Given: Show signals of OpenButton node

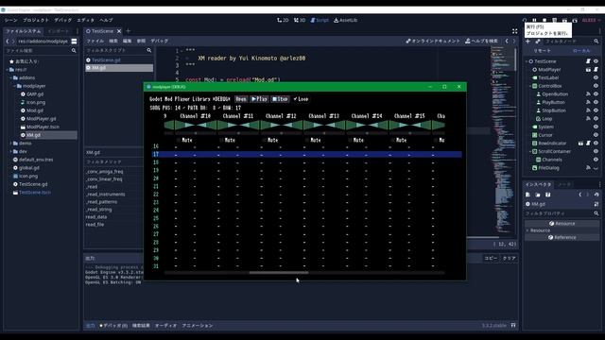Looking at the screenshot, I should (588, 94).
